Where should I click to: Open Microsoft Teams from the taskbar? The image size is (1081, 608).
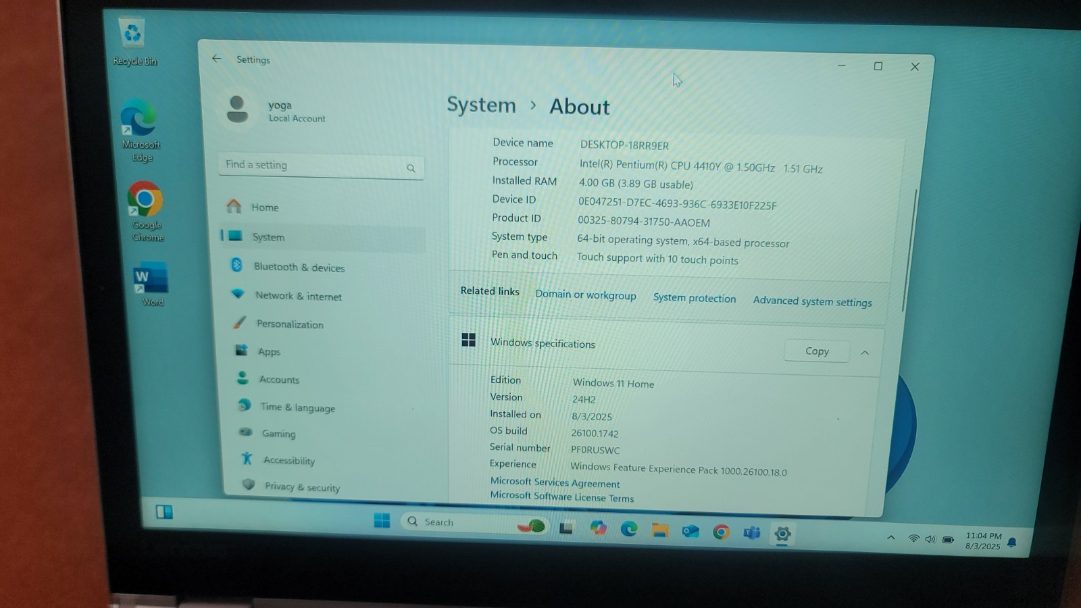pos(751,533)
